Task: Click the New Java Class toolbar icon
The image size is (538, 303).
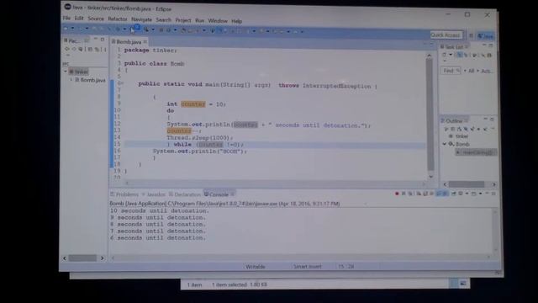Action: 168,30
